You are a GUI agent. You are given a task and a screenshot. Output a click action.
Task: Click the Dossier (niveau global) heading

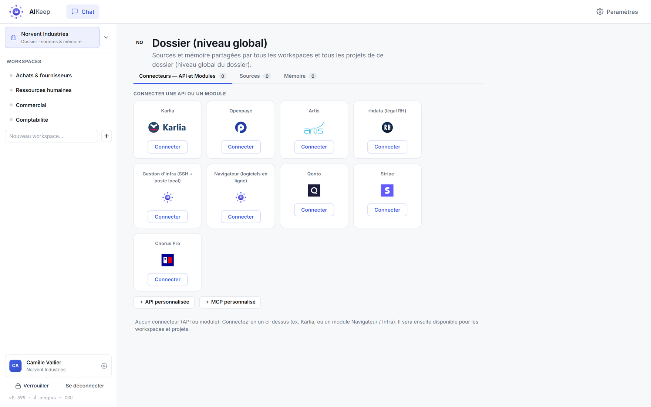(210, 43)
